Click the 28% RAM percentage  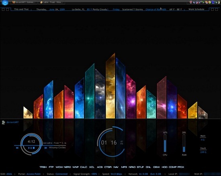pyautogui.click(x=184, y=133)
